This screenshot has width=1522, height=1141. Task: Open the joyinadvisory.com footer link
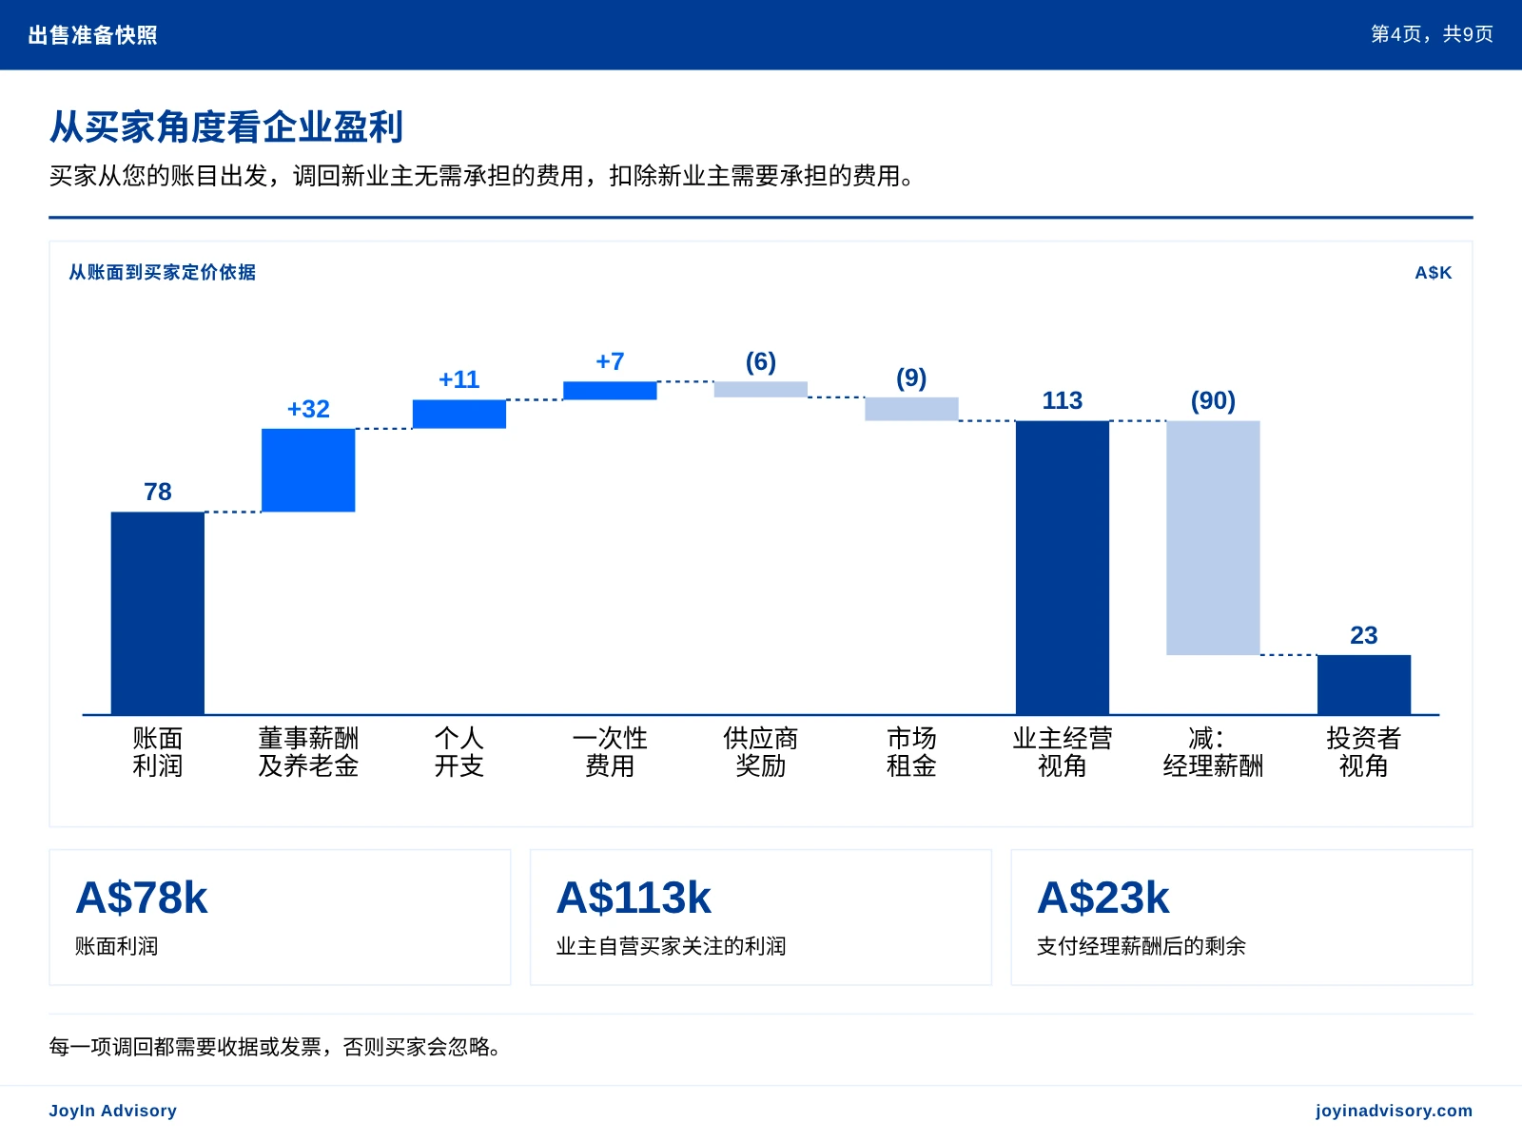point(1395,1111)
